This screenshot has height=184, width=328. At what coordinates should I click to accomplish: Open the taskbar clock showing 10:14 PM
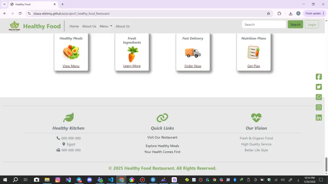click(310, 180)
